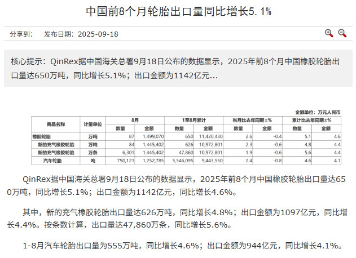Click the 核心提示 summary box
356x258 pixels.
coord(178,68)
